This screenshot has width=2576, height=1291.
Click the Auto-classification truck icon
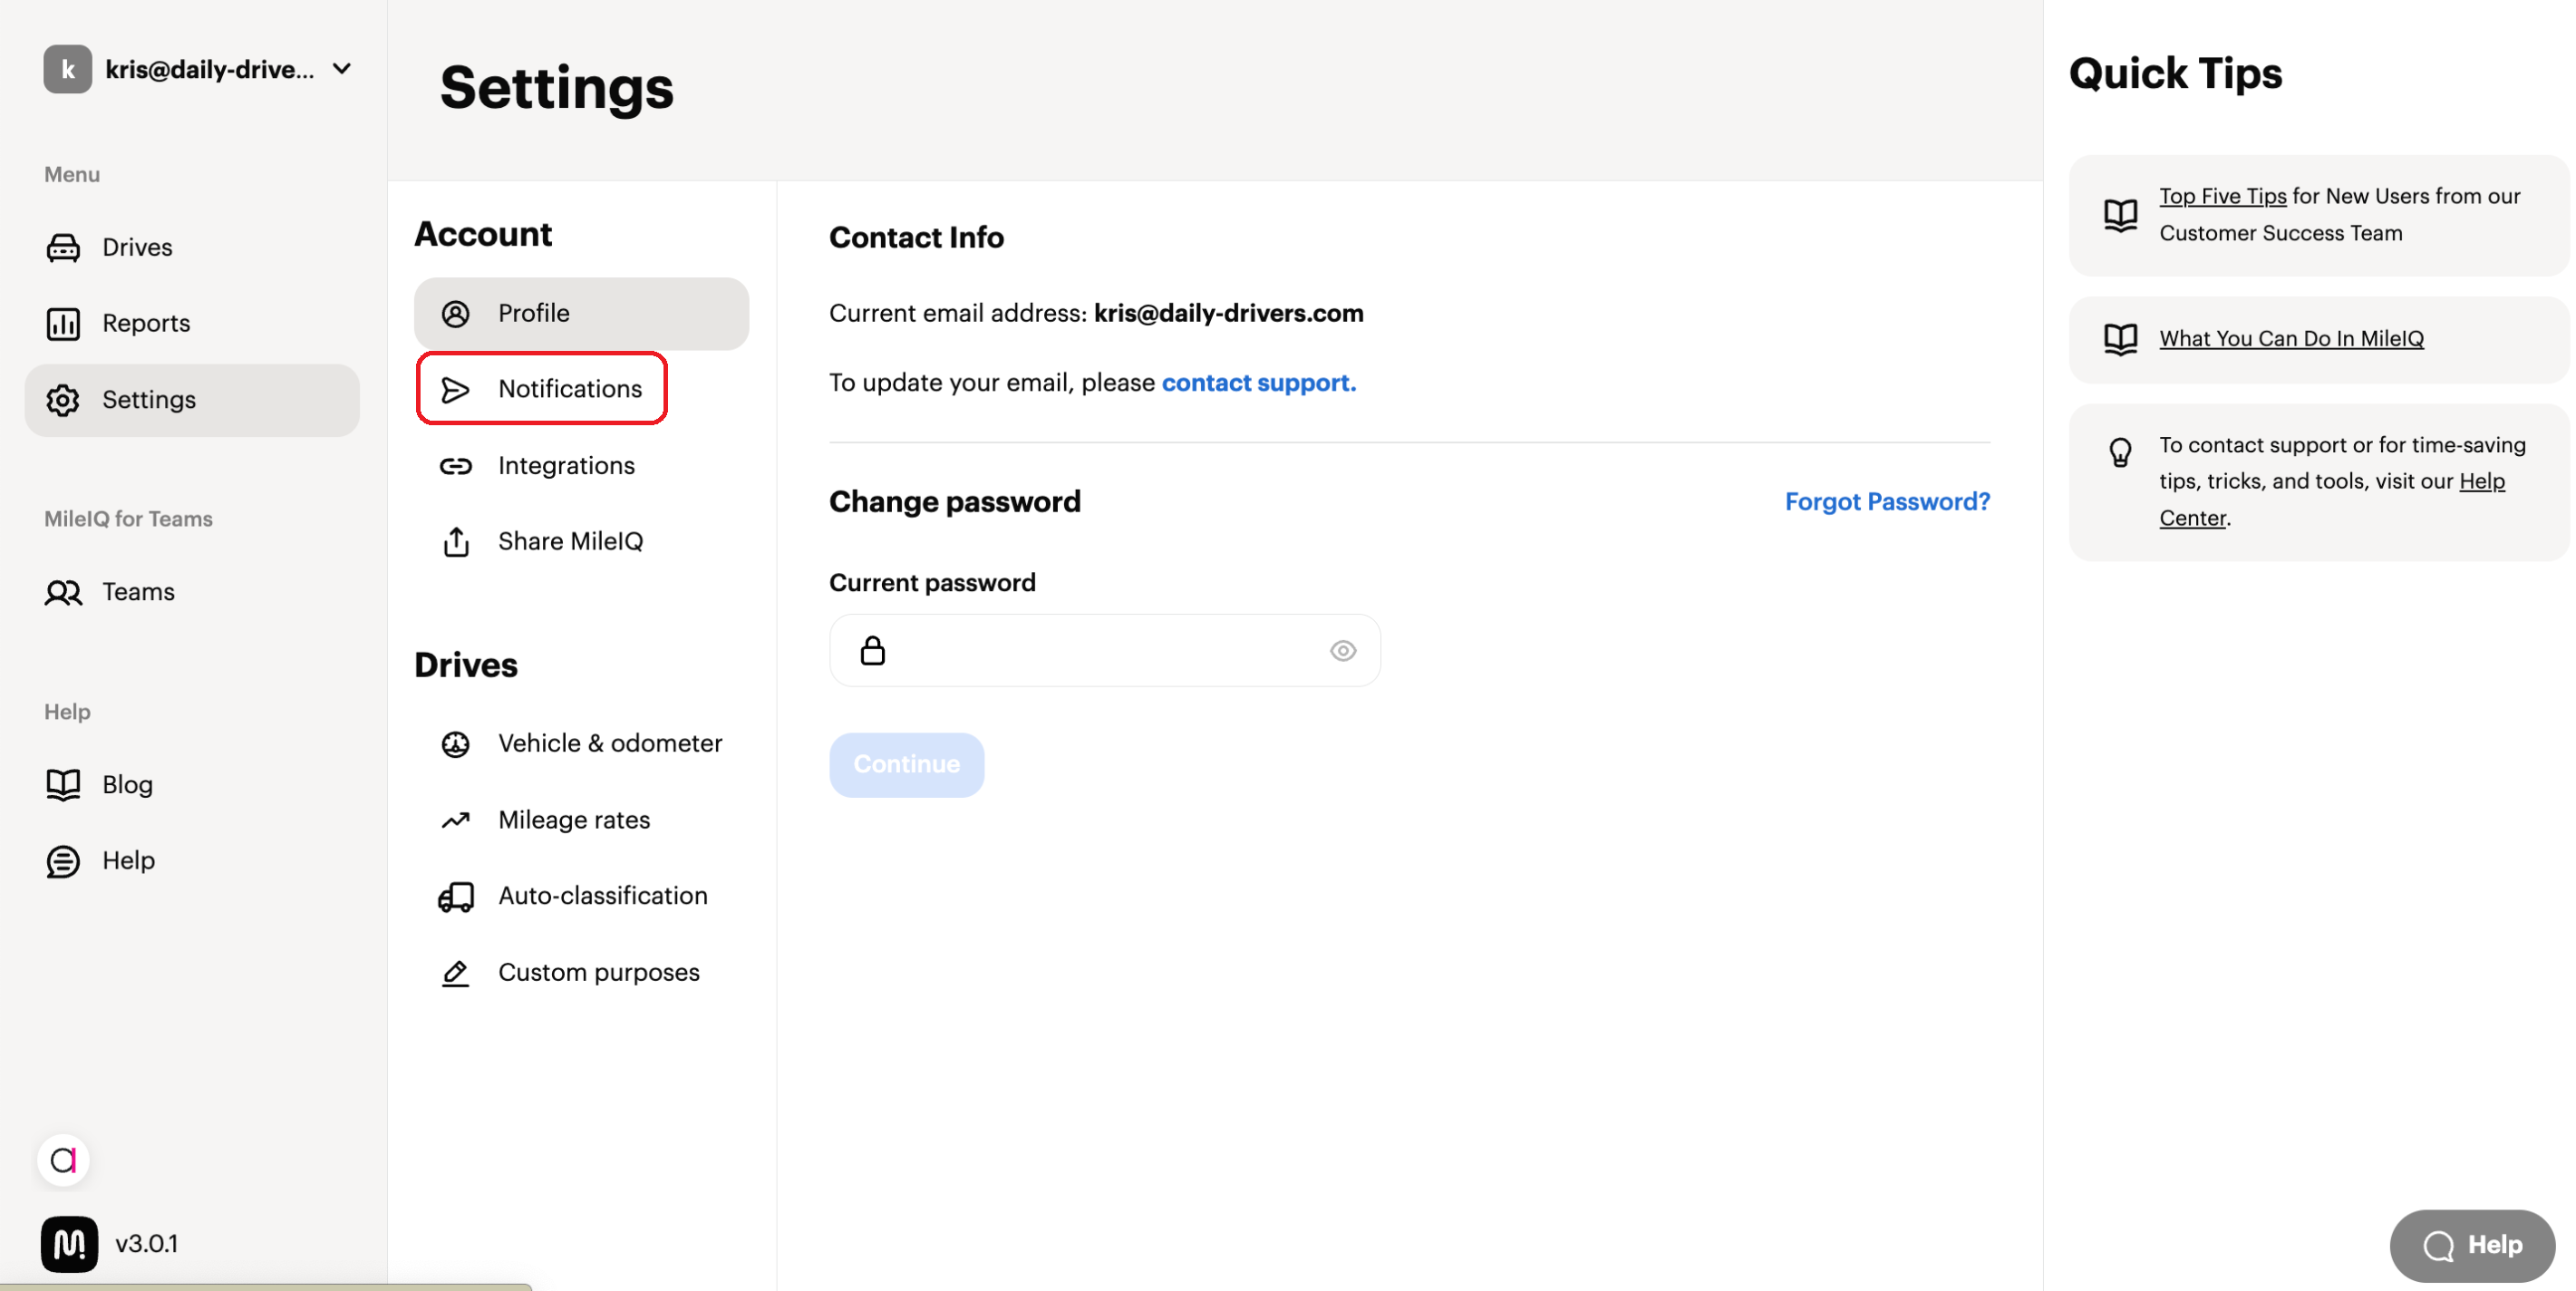coord(455,896)
